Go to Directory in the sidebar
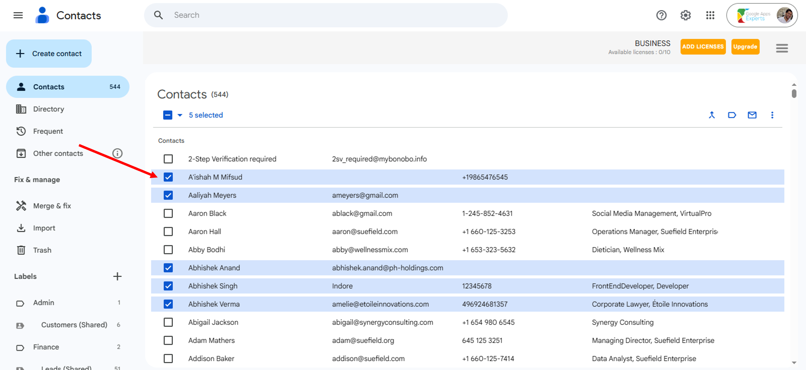Viewport: 806px width, 370px height. click(48, 109)
